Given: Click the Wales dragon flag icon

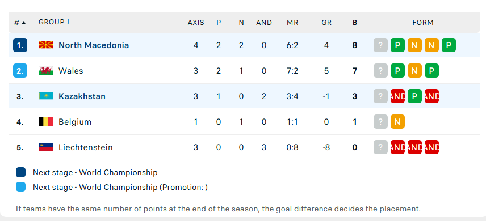Looking at the screenshot, I should tap(45, 71).
